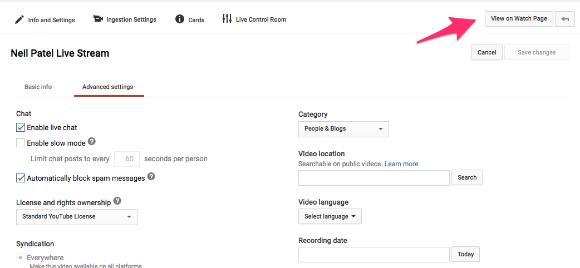Click the Cards info circle icon
The width and height of the screenshot is (580, 268).
(x=180, y=19)
